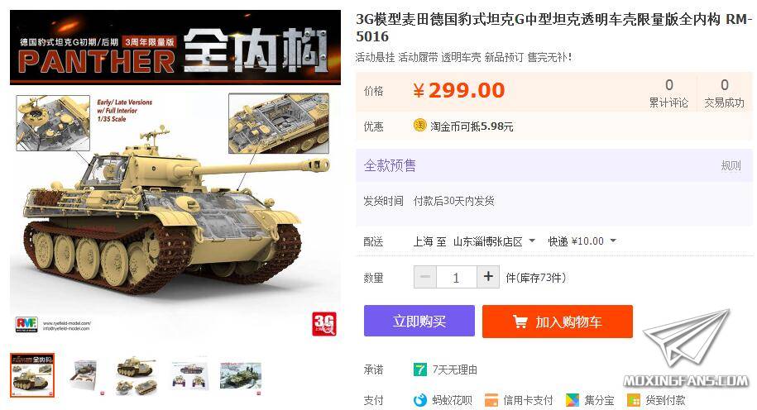Expand the delivery region dropdown 山东淄博张店区

[x=494, y=241]
